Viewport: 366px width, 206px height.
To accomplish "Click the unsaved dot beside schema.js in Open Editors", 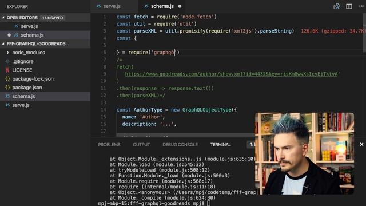I will tap(9, 35).
